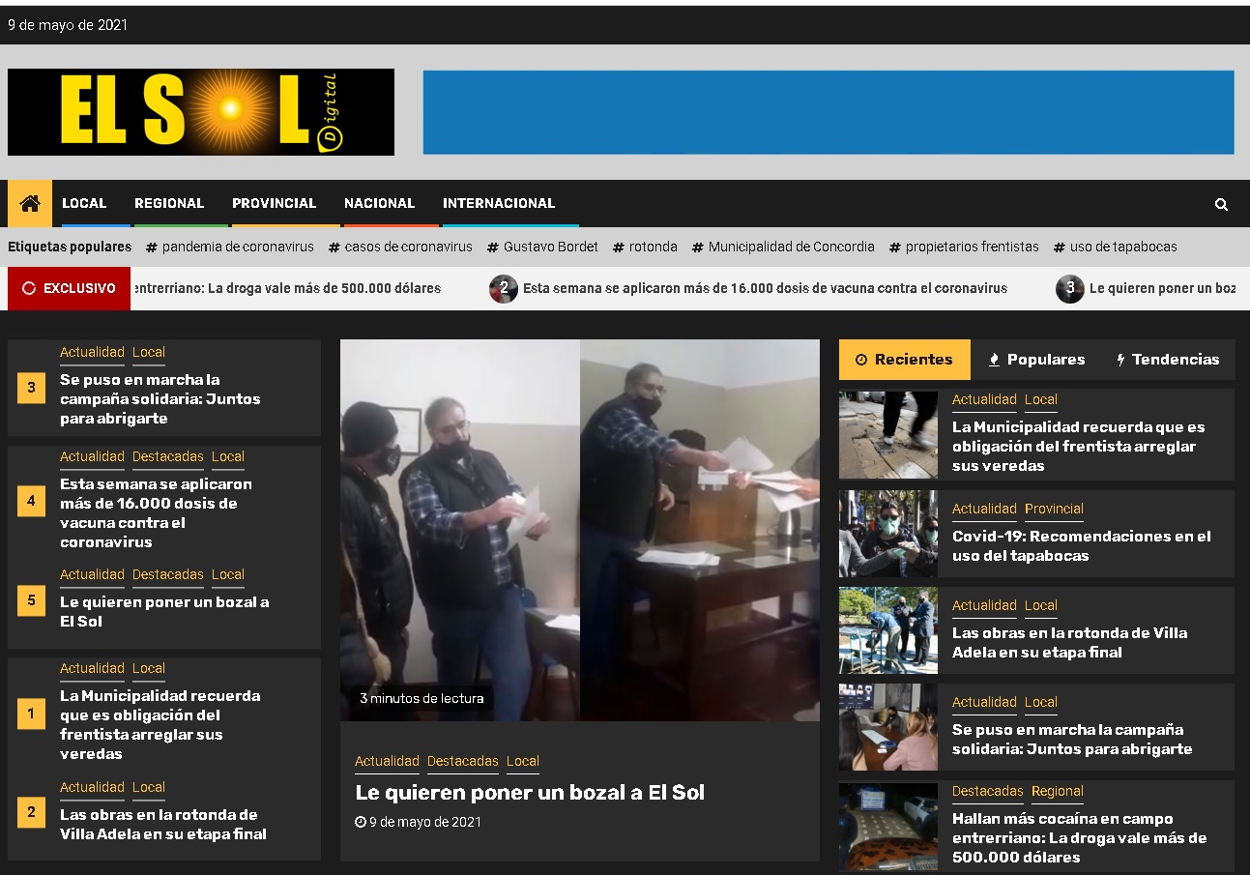Switch to the Tendencias tab
Image resolution: width=1250 pixels, height=875 pixels.
(x=1168, y=360)
